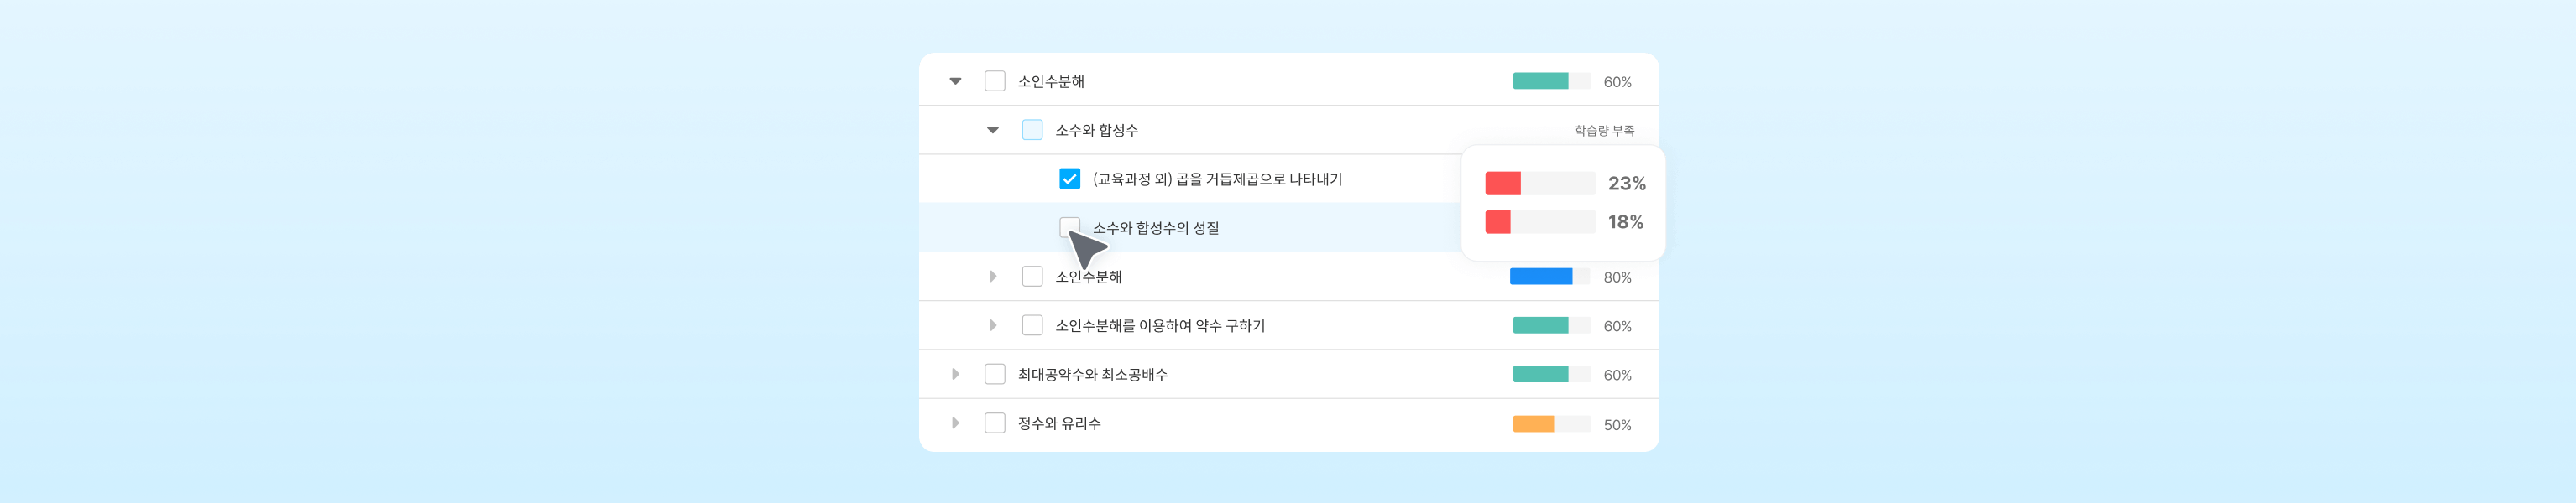Expand the 소인수분해 row showing 80%
Viewport: 2576px width, 503px height.
(992, 277)
